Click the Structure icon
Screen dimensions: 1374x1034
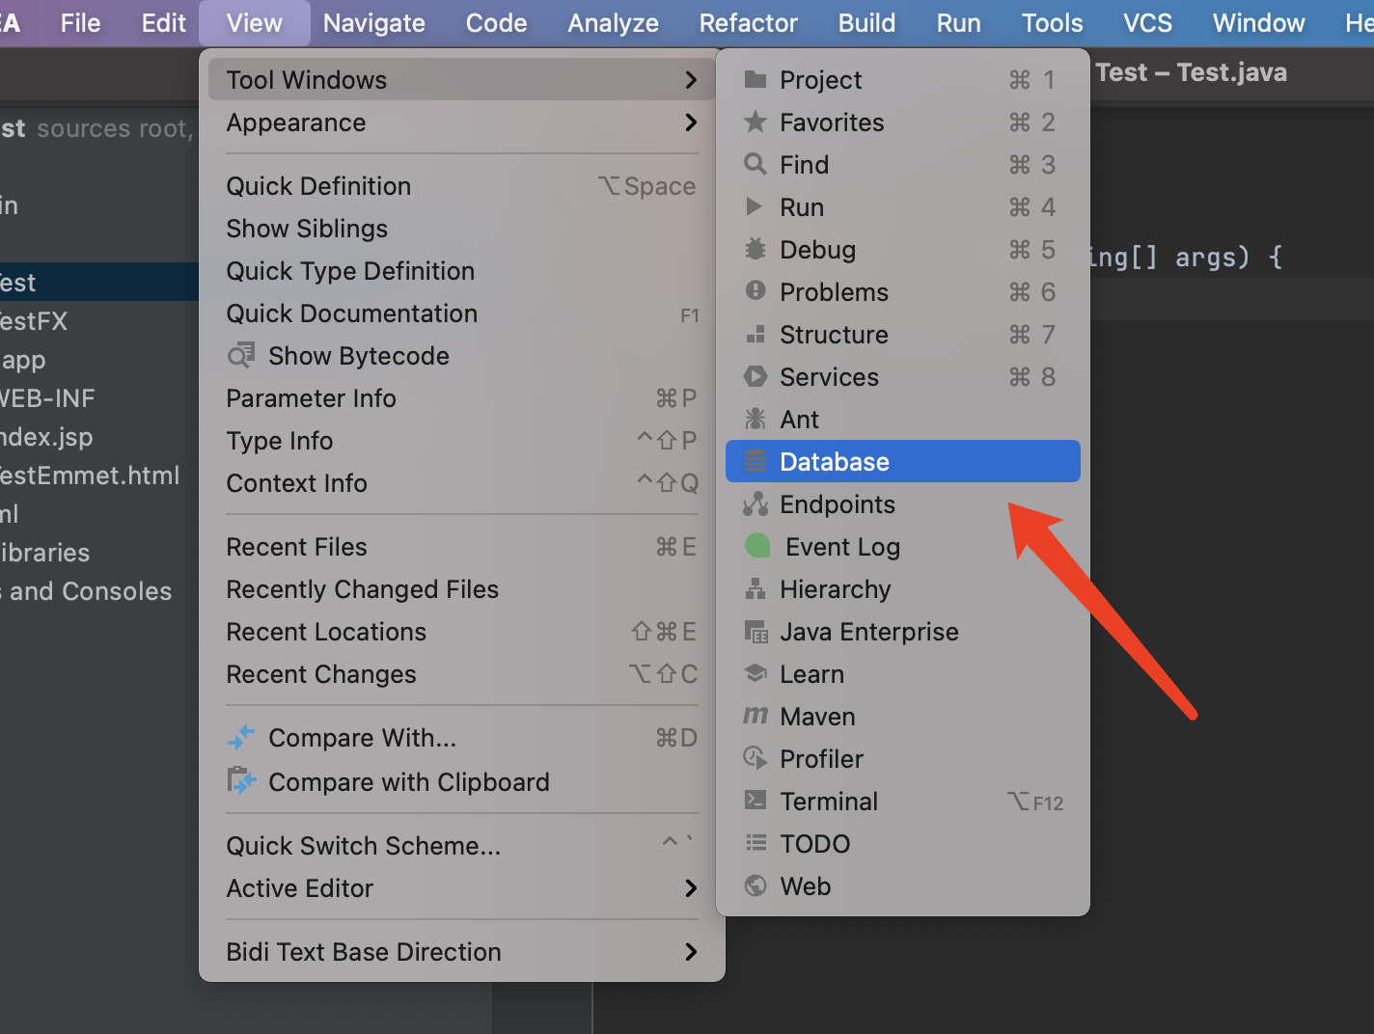coord(756,335)
